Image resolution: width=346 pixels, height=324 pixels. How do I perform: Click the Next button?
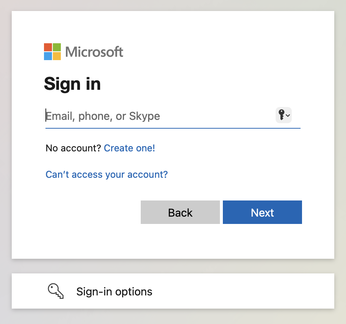coord(262,212)
